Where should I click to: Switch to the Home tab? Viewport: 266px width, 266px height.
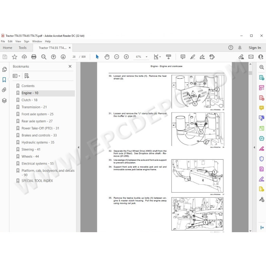(8, 48)
